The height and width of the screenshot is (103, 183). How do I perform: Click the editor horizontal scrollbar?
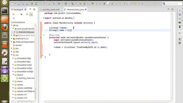pos(107,102)
